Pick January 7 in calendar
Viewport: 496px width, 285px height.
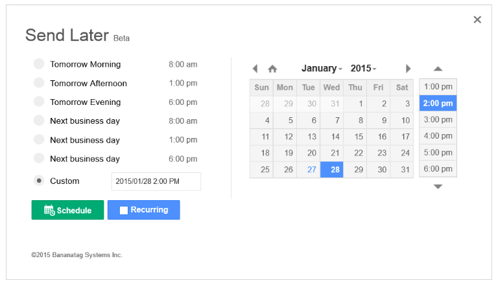332,120
